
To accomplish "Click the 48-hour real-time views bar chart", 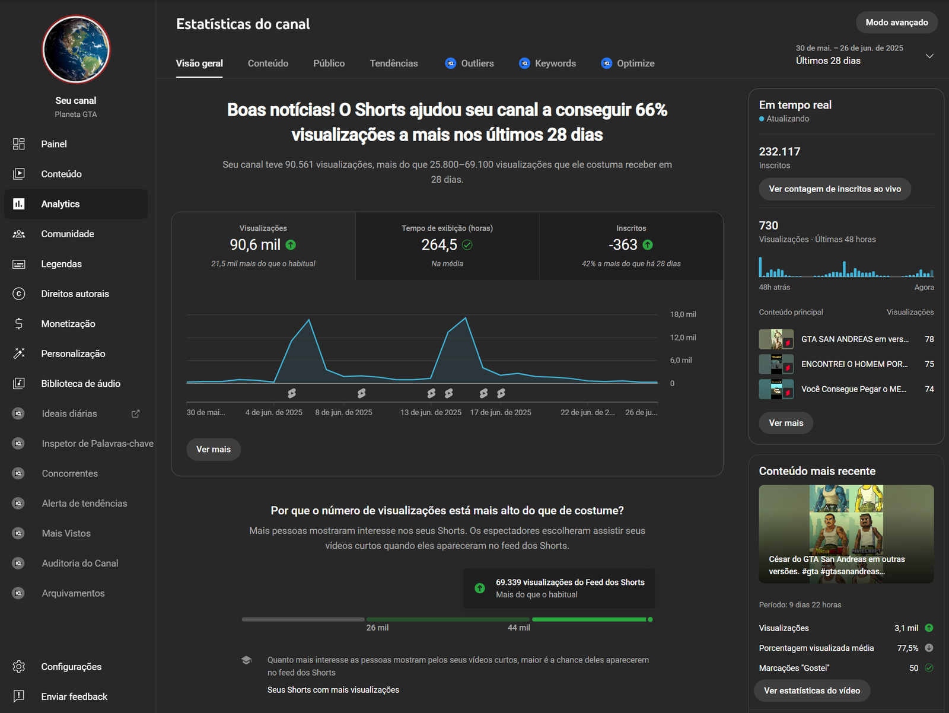I will point(846,267).
